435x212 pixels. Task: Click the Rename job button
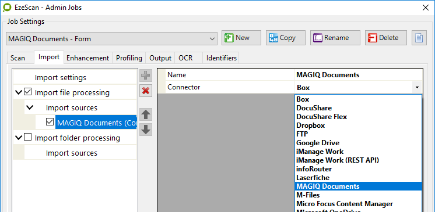[335, 38]
